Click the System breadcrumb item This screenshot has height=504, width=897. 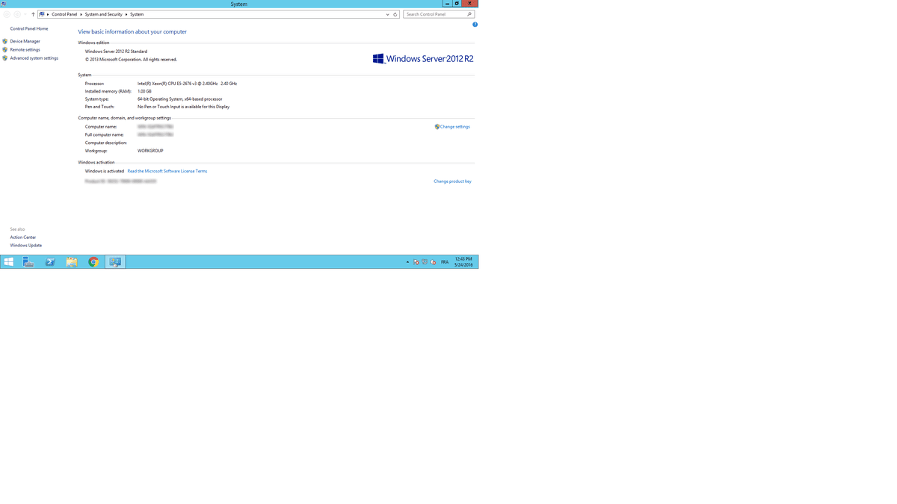pos(137,14)
